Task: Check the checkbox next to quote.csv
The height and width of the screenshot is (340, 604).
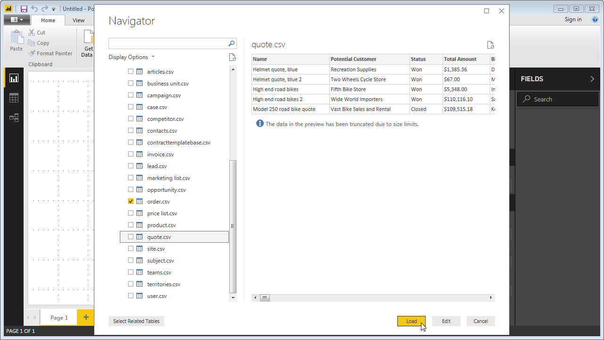Action: 130,237
